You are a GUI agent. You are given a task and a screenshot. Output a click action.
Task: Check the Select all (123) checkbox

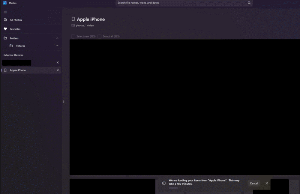(x=99, y=36)
